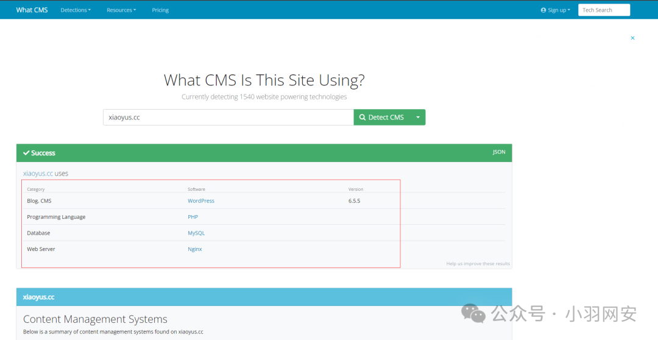The height and width of the screenshot is (340, 658).
Task: Select the Blog, CMS category cell
Action: point(39,200)
